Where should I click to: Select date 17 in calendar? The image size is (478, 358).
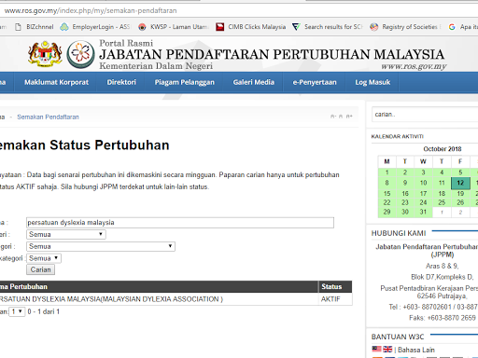click(x=423, y=194)
